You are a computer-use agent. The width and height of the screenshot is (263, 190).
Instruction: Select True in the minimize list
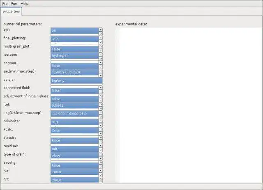point(75,122)
